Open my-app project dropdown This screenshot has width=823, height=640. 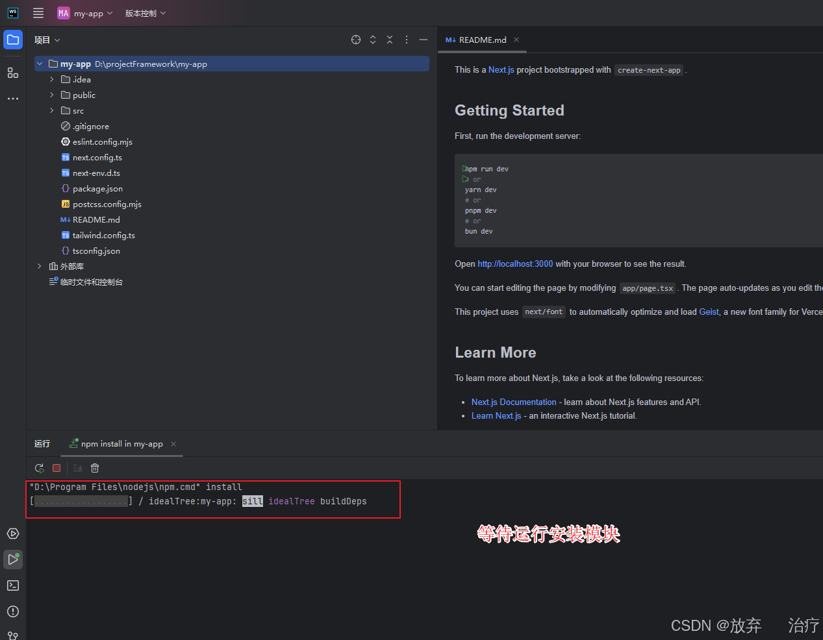point(85,13)
